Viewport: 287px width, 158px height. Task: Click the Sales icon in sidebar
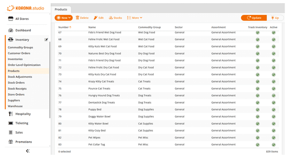point(10,132)
